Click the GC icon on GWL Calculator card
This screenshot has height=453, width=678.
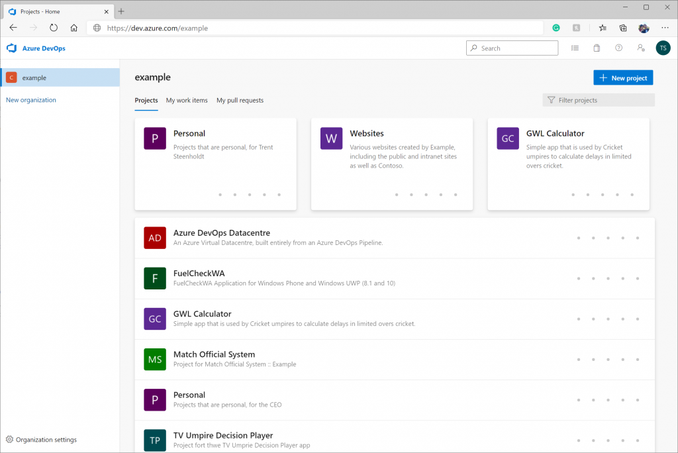point(508,138)
